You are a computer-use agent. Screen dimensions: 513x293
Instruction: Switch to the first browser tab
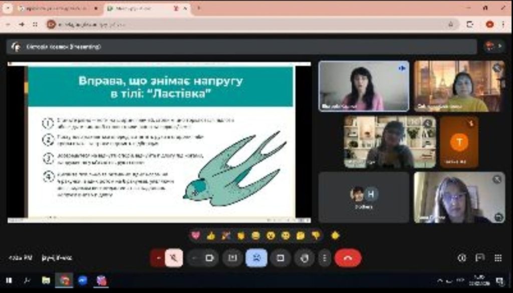tap(54, 8)
